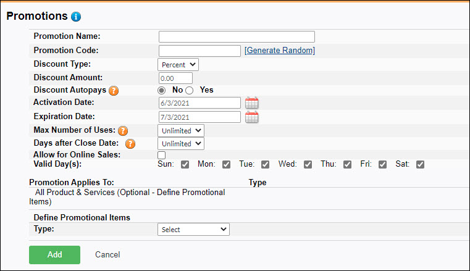Open Expiration Date calendar picker
Viewport: 470px width, 271px height.
pos(251,117)
